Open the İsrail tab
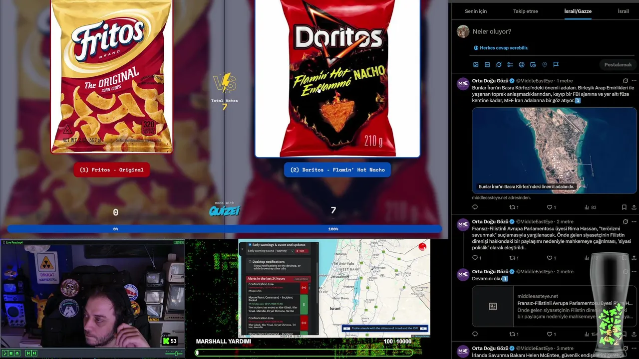This screenshot has width=639, height=359. pyautogui.click(x=624, y=11)
